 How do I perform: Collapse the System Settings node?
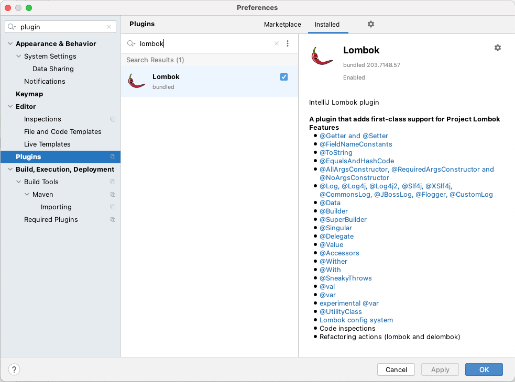coord(19,56)
